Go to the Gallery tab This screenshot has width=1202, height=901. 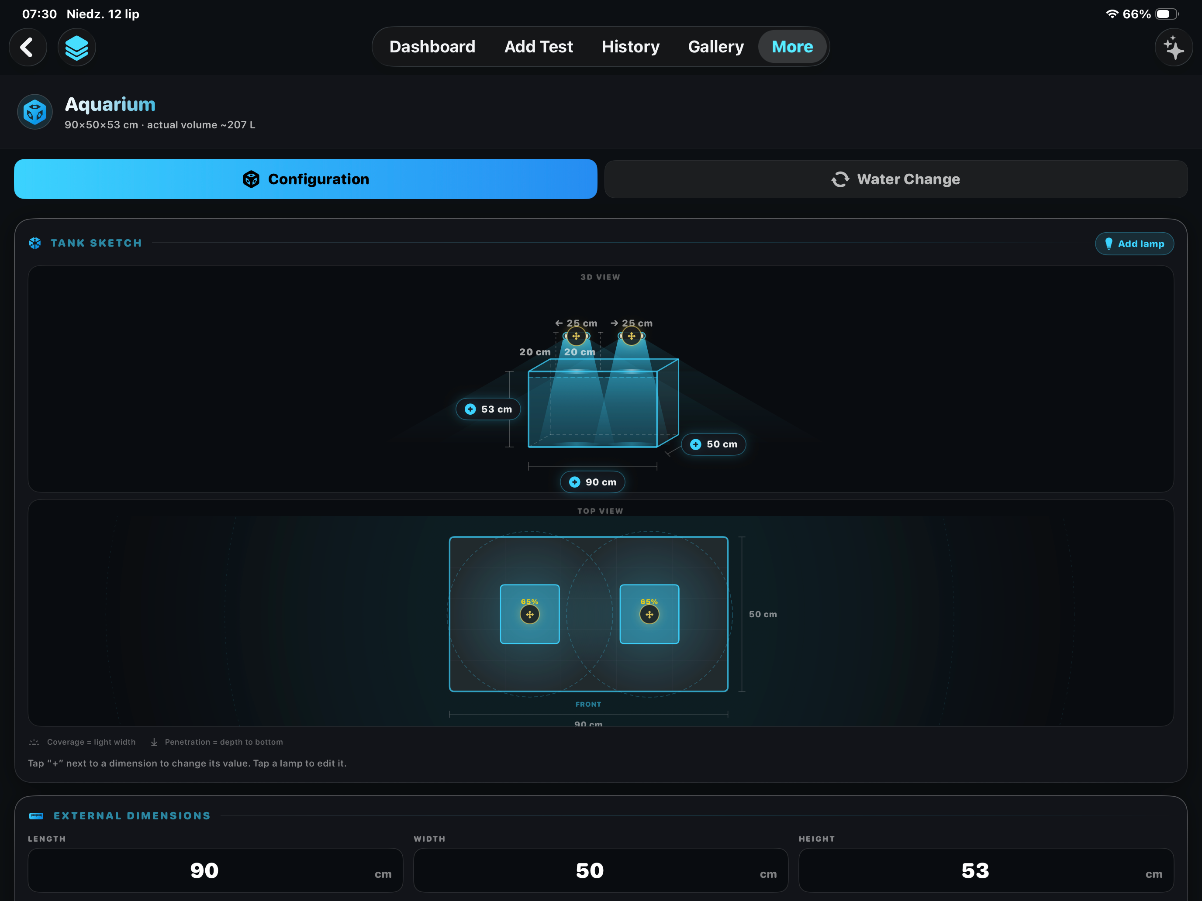coord(716,47)
